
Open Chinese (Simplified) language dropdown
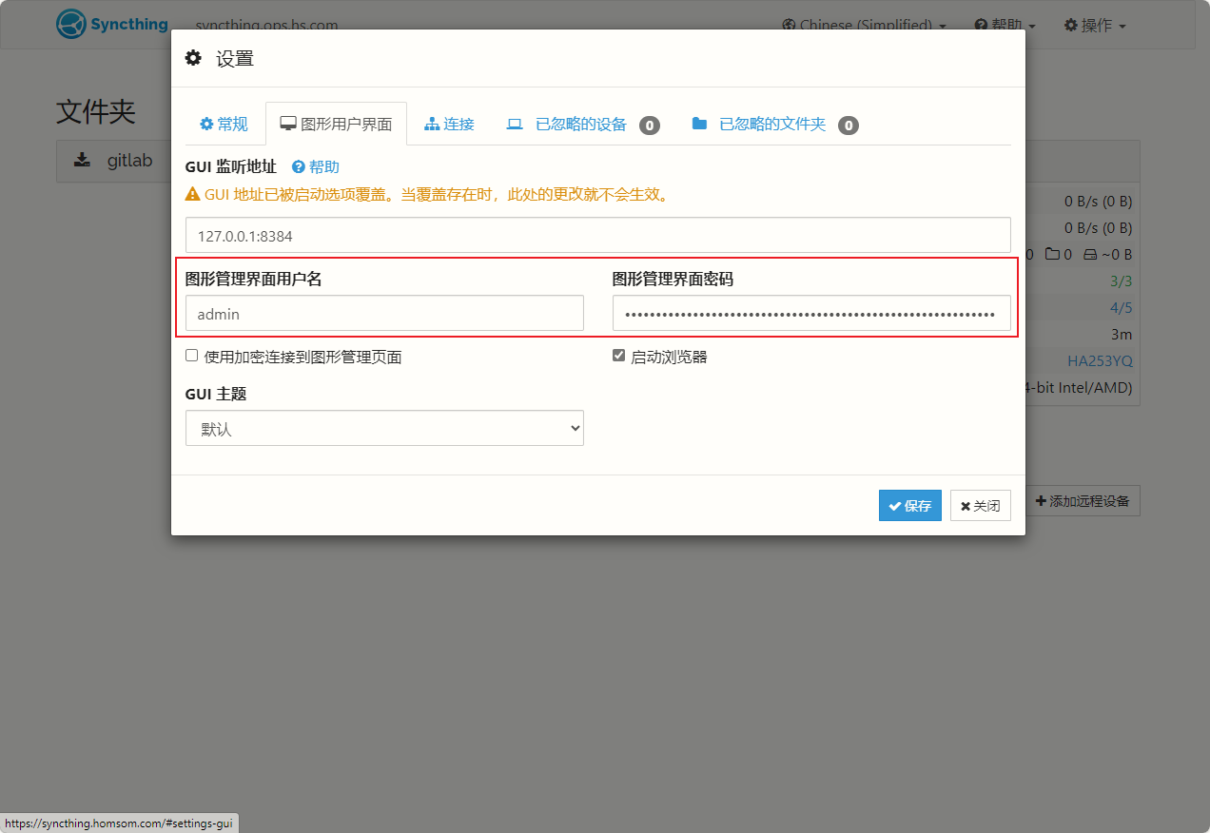coord(864,25)
